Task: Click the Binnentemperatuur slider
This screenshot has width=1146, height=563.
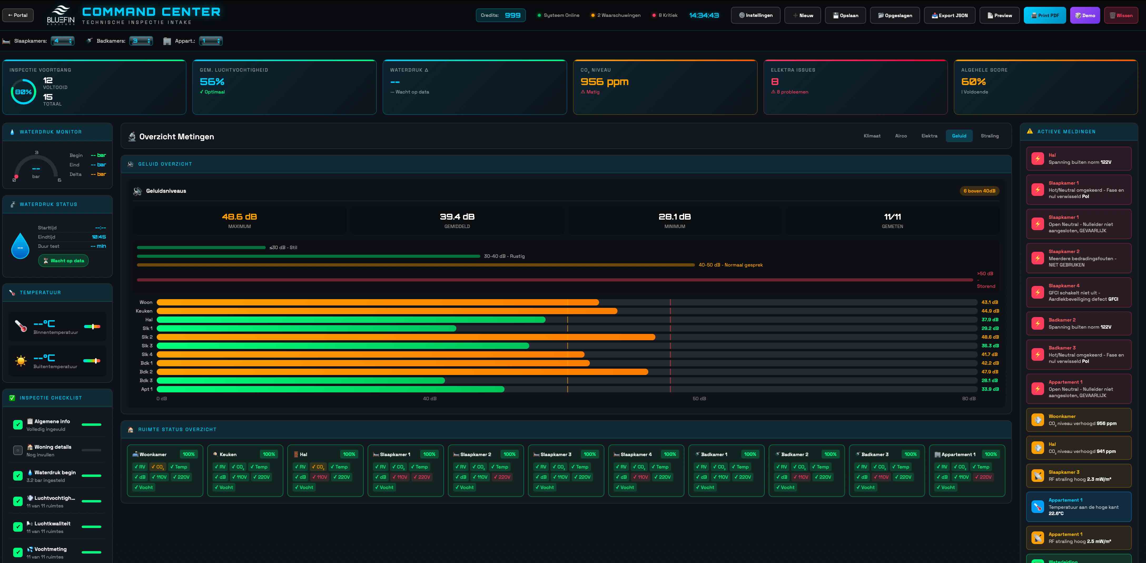Action: tap(92, 327)
